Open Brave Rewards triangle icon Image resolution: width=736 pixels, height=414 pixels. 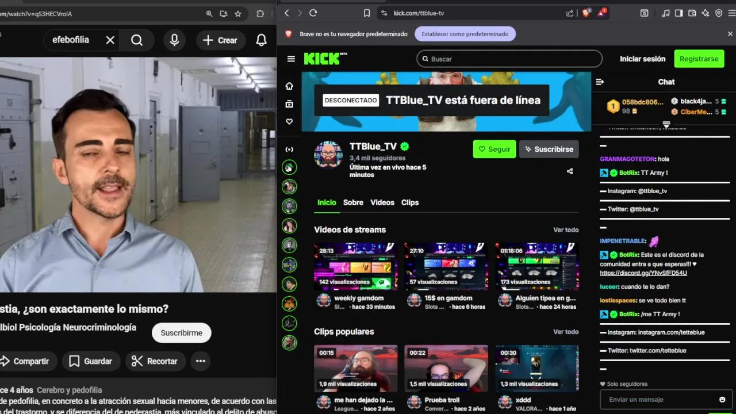[x=602, y=13]
